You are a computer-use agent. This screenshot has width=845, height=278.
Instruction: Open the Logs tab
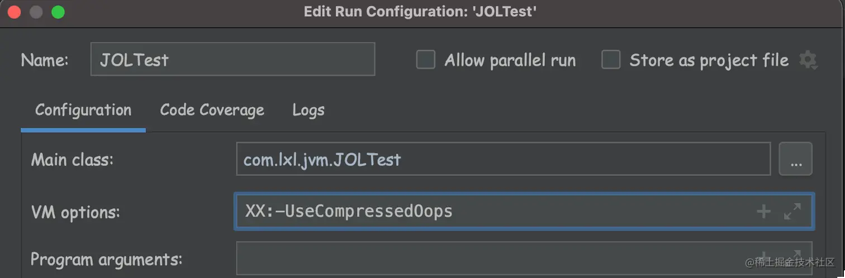click(308, 110)
